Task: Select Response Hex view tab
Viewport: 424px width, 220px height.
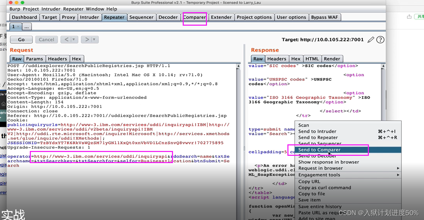Action: pyautogui.click(x=296, y=59)
